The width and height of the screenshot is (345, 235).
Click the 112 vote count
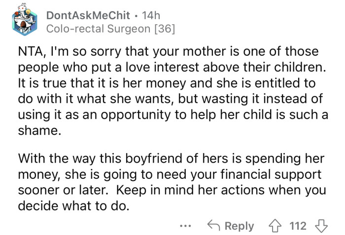click(x=298, y=226)
